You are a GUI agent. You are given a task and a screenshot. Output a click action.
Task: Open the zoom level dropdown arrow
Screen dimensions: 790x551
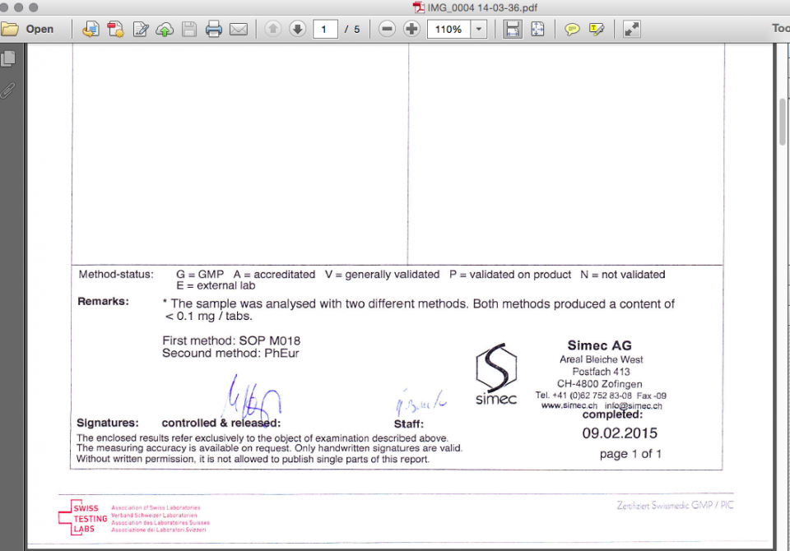(479, 29)
